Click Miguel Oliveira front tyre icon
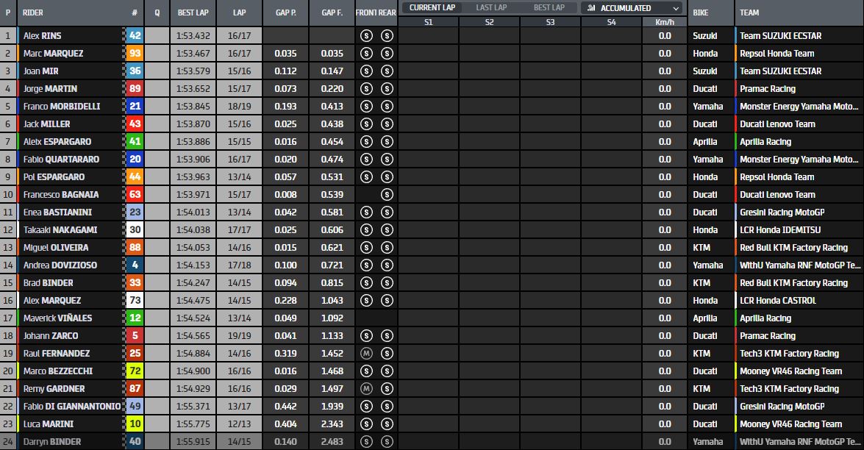Screen dimensions: 864x450 click(x=366, y=247)
